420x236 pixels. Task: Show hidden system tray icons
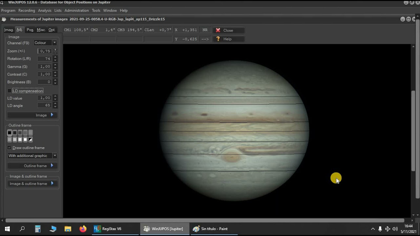coord(373,229)
